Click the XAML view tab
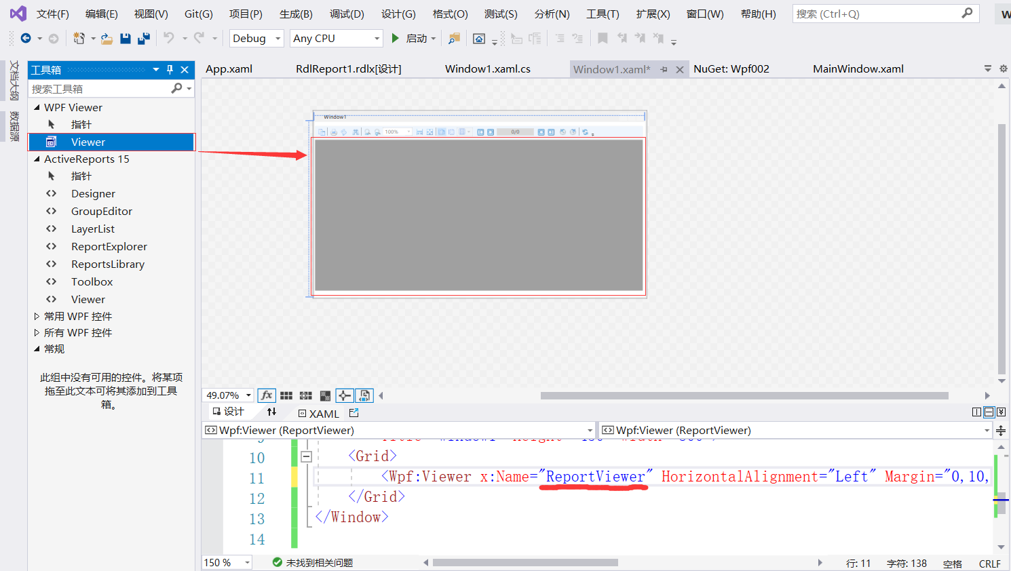 tap(319, 413)
